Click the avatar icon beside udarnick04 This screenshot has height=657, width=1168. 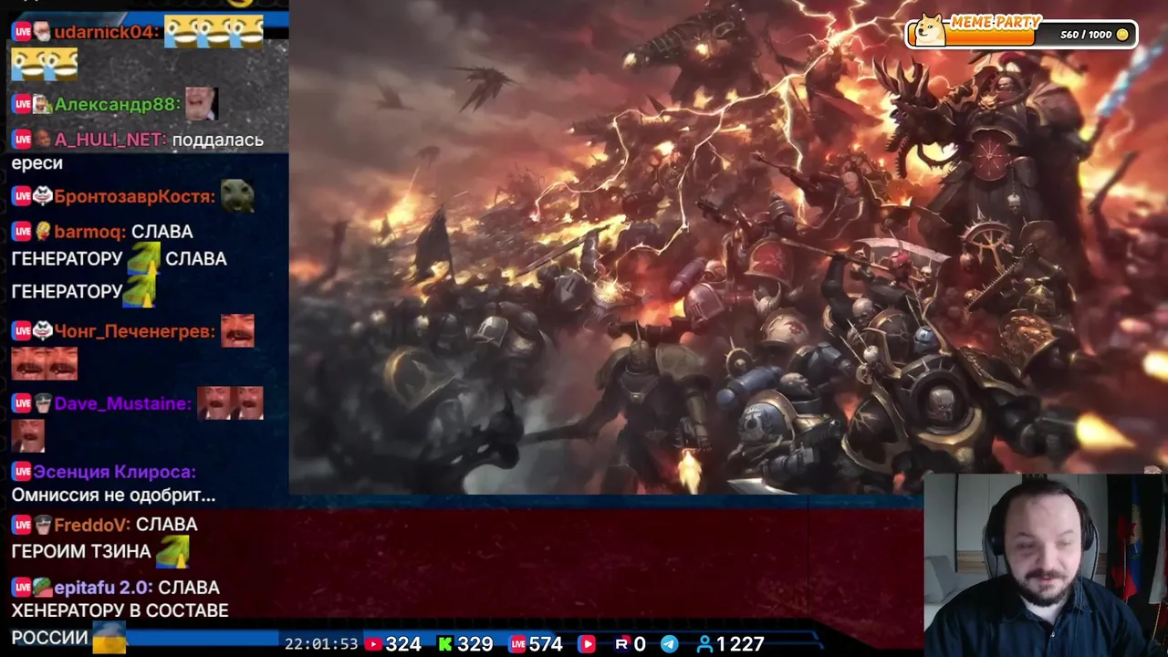click(43, 32)
